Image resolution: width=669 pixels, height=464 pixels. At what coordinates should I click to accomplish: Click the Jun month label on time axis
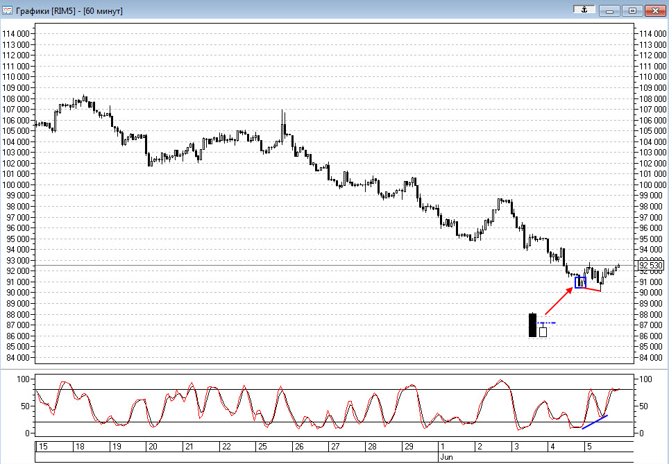coord(446,457)
